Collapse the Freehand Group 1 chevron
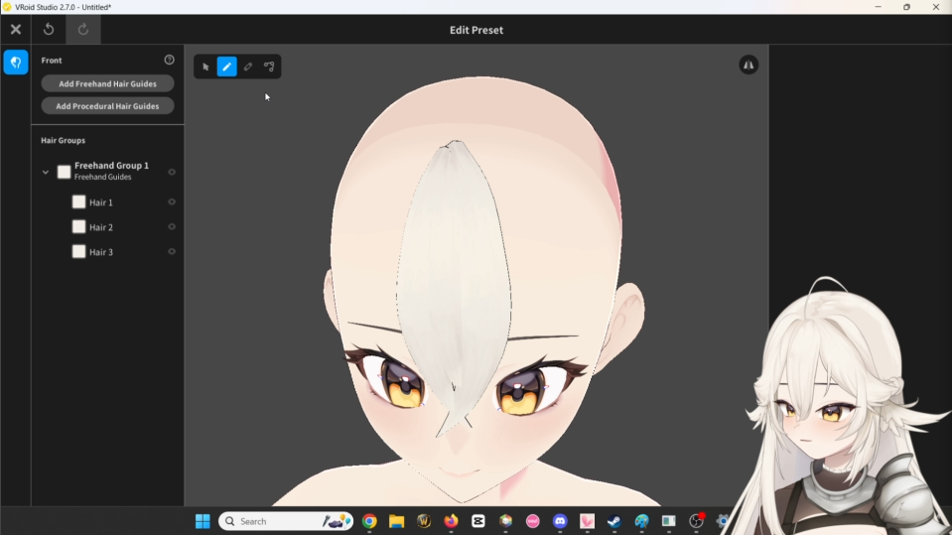Viewport: 952px width, 535px height. [x=46, y=172]
